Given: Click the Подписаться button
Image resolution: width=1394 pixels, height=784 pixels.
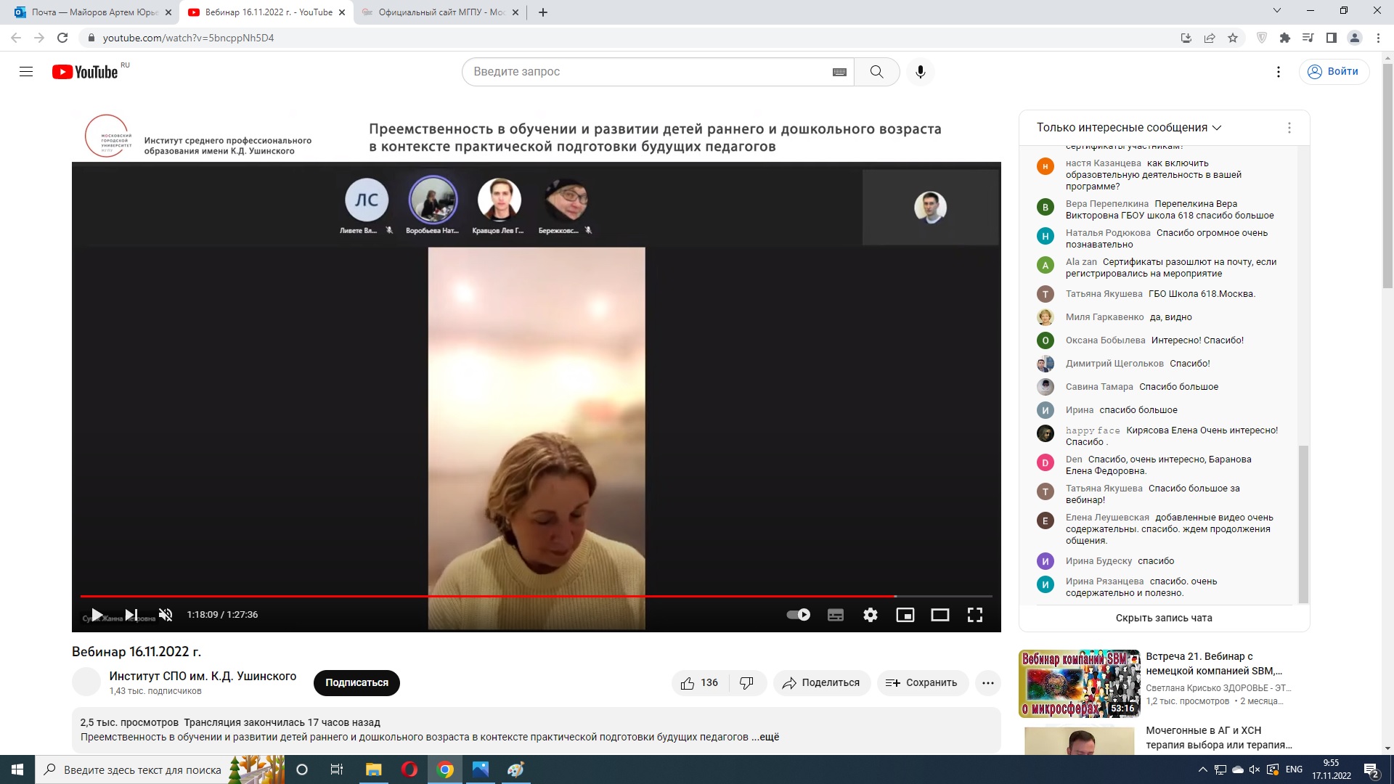Looking at the screenshot, I should (x=356, y=682).
